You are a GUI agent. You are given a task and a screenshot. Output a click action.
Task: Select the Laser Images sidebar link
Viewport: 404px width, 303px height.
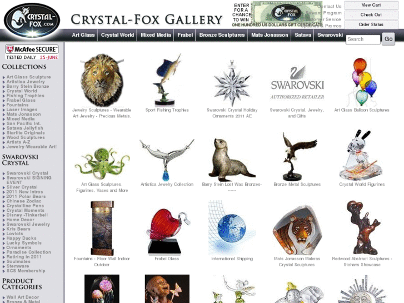[x=22, y=110]
